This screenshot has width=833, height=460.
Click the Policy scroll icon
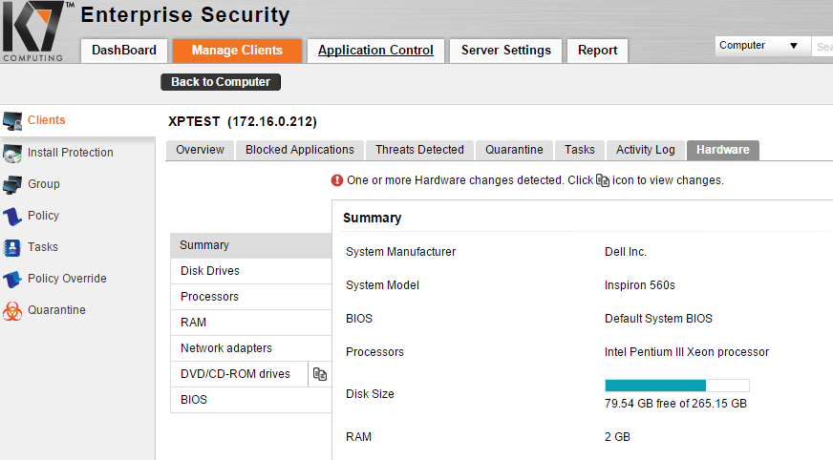pos(12,216)
